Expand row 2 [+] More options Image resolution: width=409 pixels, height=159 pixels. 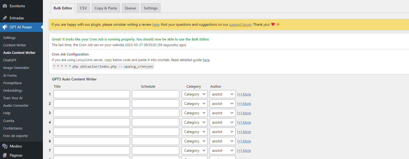click(244, 103)
